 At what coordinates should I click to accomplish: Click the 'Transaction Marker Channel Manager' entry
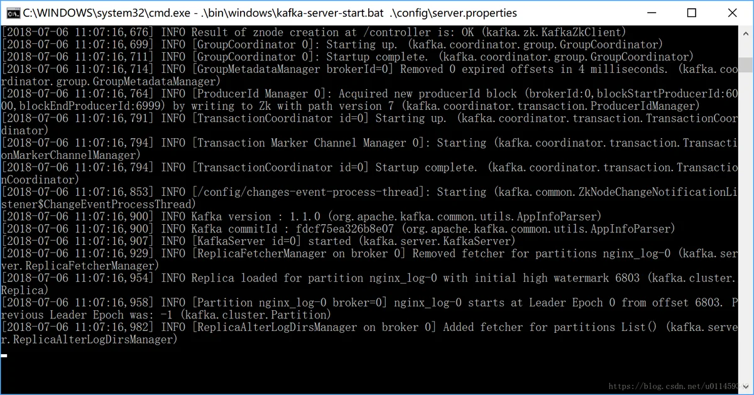coord(369,149)
